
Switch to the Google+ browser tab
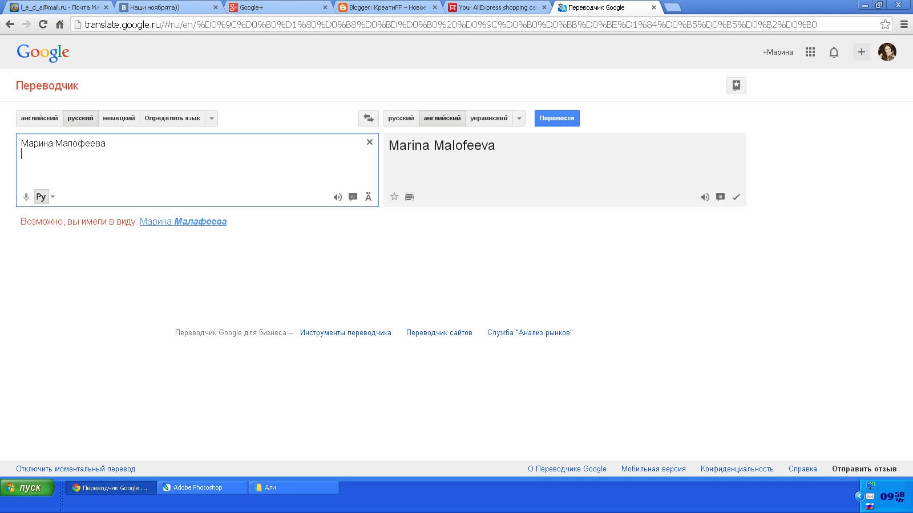[x=278, y=7]
